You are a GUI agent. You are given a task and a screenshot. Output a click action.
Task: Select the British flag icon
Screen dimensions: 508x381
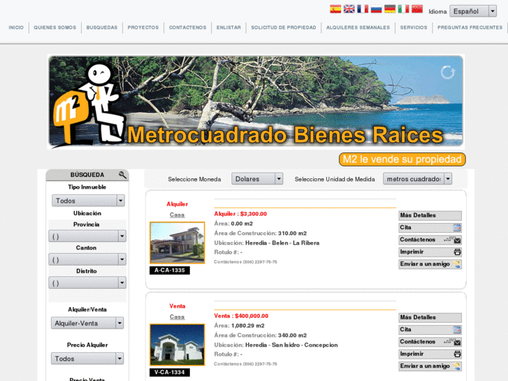click(x=349, y=9)
